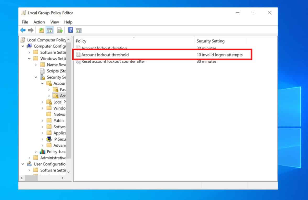Screen dimensions: 308x200
Task: Expand the Administrative Templates node
Action: click(29, 158)
